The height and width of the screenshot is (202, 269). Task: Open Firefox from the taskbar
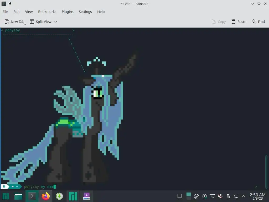coord(46,196)
